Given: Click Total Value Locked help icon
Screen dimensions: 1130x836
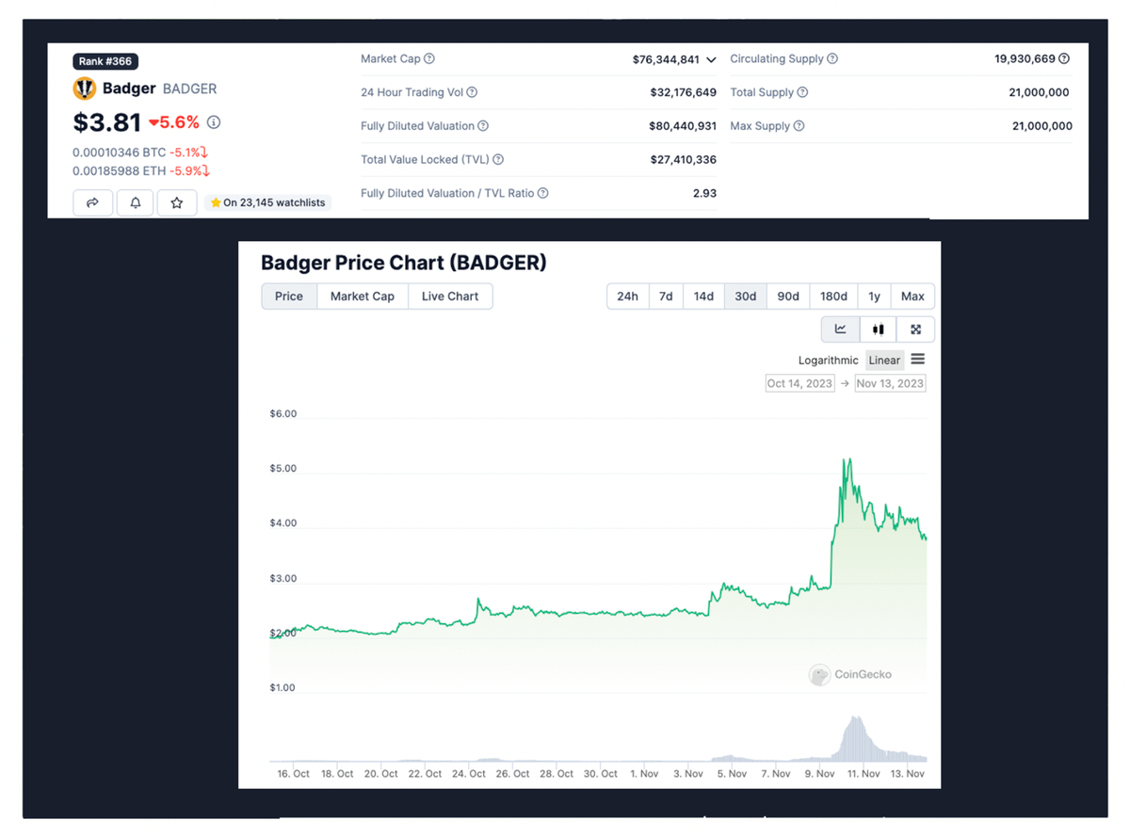Looking at the screenshot, I should [498, 160].
